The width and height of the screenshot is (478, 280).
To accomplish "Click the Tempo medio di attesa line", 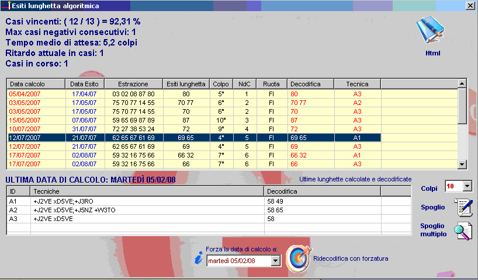I will pyautogui.click(x=71, y=43).
